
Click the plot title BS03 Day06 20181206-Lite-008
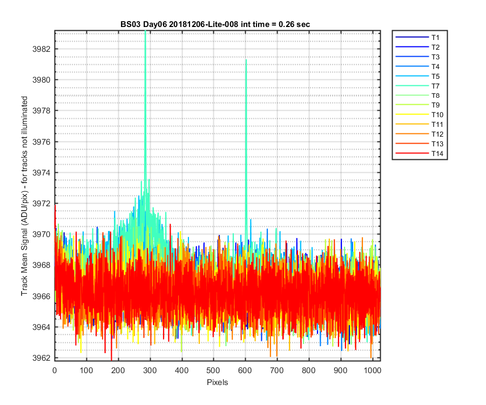[215, 24]
